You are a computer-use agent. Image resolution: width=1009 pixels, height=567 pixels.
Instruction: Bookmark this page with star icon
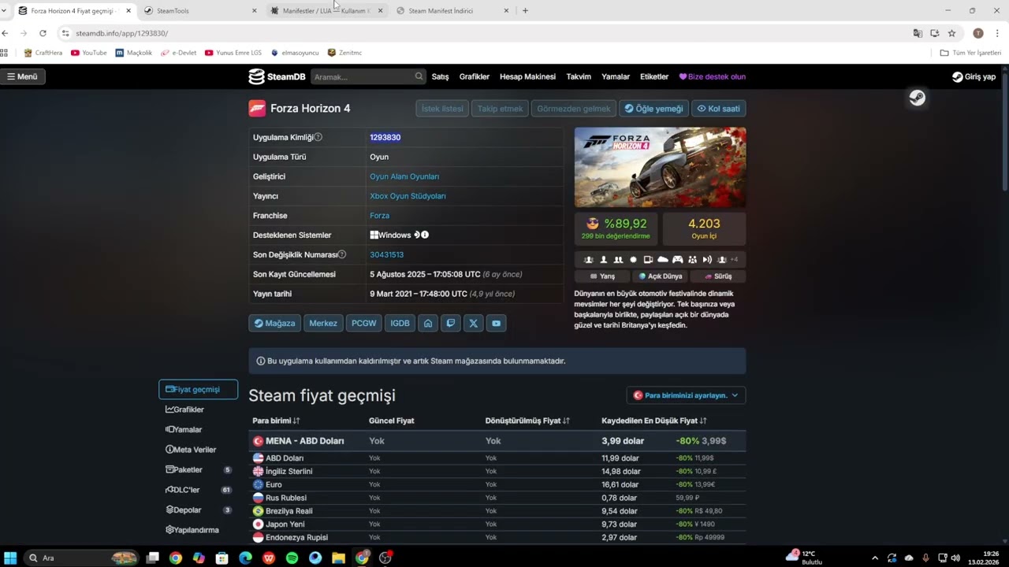tap(951, 33)
